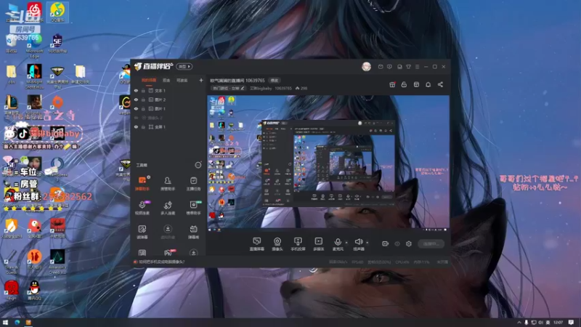This screenshot has height=327, width=581.
Task: Open the settings gear in bottom bar
Action: [409, 243]
